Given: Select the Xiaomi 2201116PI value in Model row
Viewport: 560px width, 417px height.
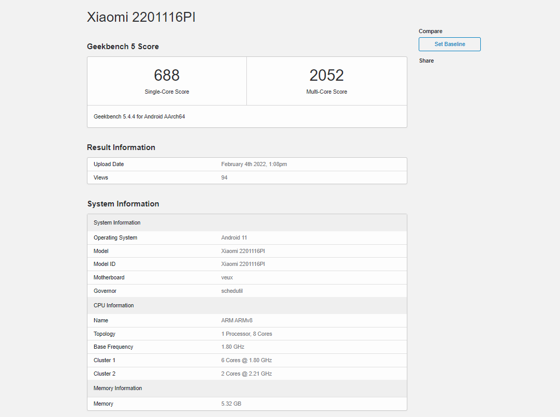Looking at the screenshot, I should click(x=243, y=251).
